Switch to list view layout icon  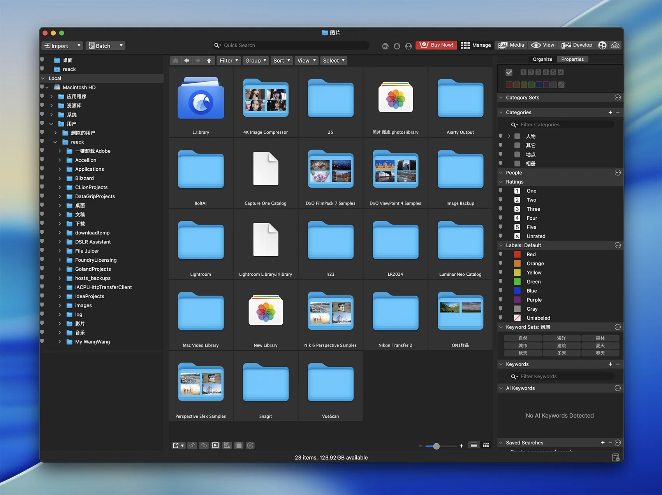(x=474, y=445)
